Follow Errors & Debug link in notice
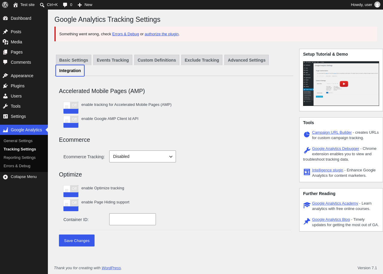The image size is (383, 274). pos(126,34)
